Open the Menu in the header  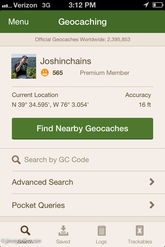tap(19, 22)
